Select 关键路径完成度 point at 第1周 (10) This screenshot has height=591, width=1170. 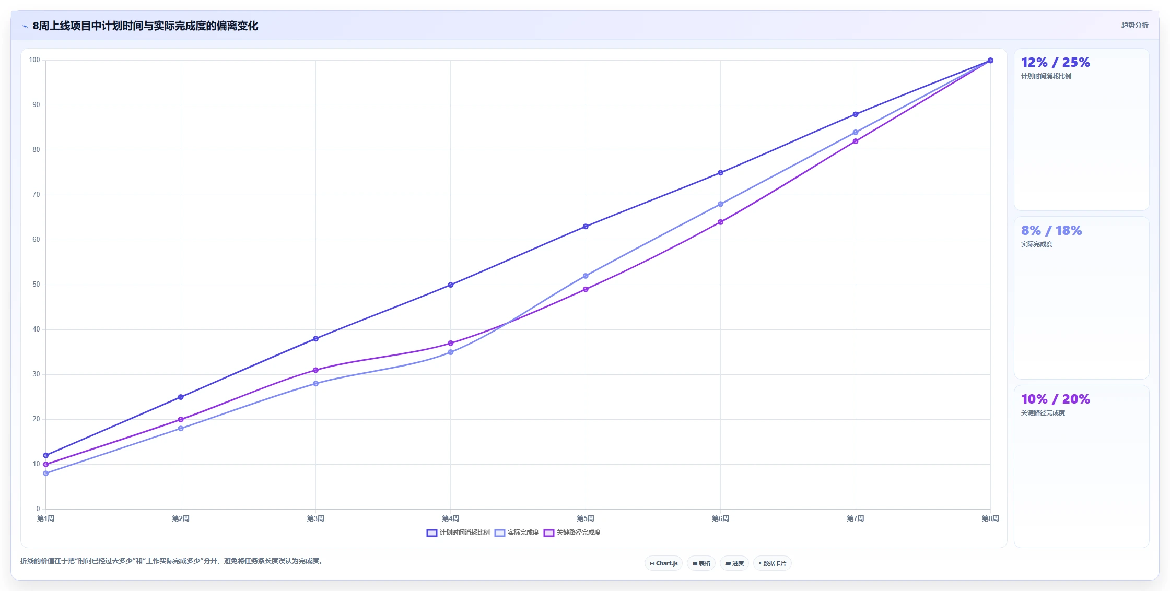point(46,464)
